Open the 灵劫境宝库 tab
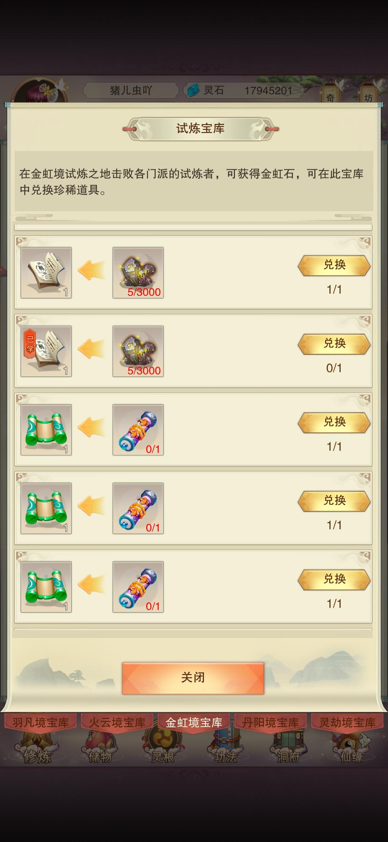Viewport: 388px width, 842px height. (347, 722)
